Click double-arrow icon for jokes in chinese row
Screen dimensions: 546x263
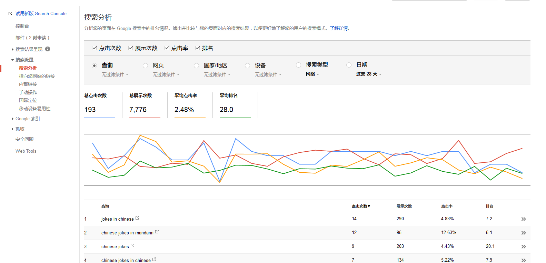pyautogui.click(x=524, y=219)
